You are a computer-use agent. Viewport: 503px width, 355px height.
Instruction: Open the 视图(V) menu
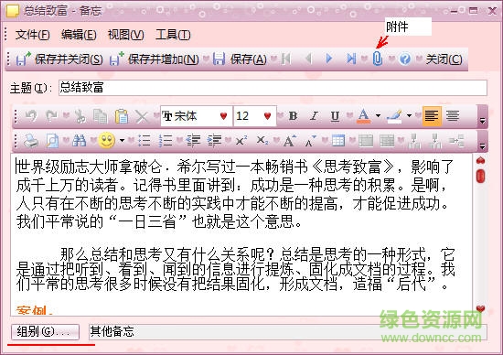(126, 35)
